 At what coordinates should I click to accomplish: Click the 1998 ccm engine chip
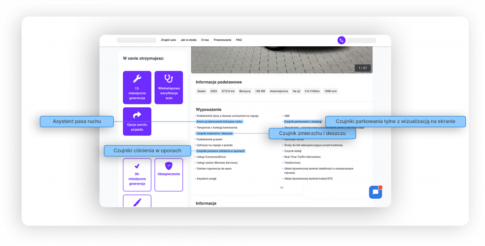click(330, 92)
